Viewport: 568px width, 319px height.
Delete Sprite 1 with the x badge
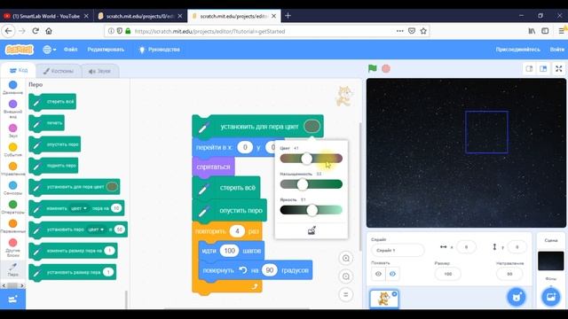394,293
